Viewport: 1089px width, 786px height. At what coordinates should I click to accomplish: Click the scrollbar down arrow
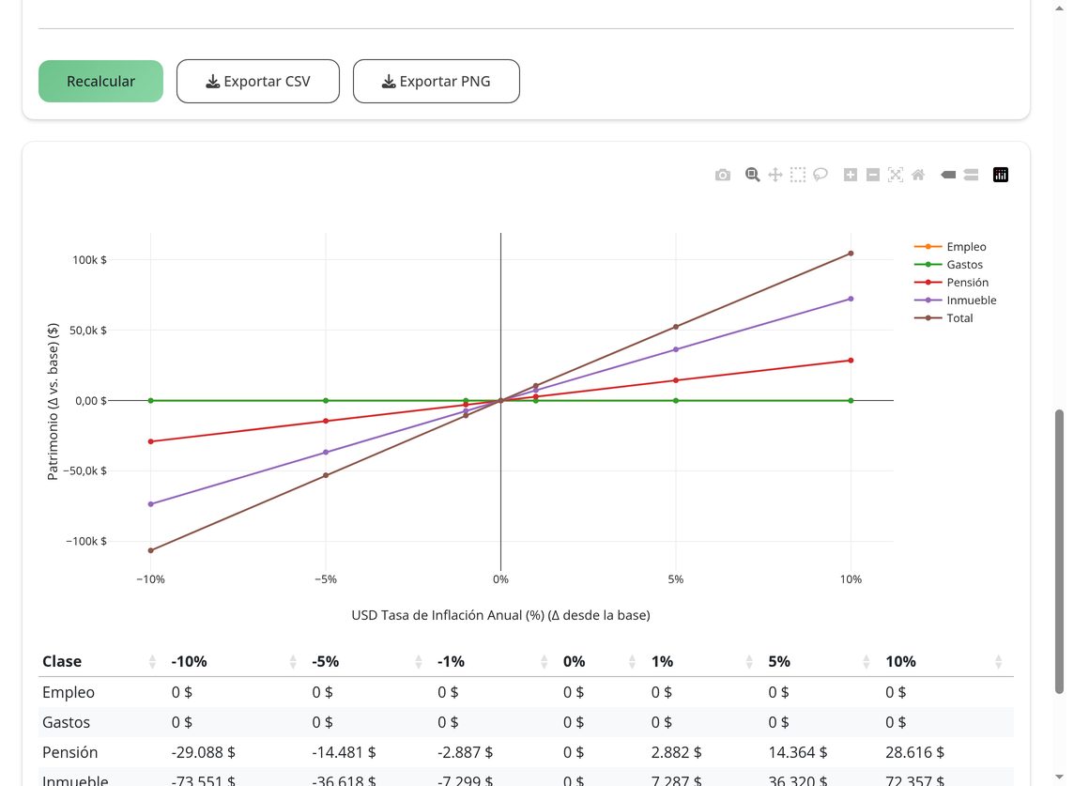[x=1059, y=777]
